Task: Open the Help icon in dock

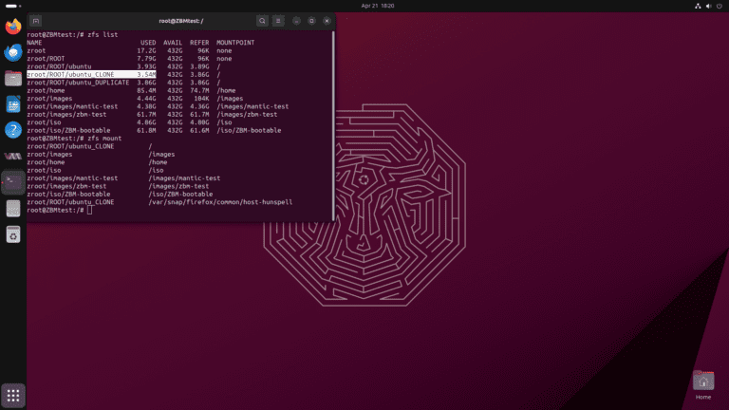Action: point(13,130)
